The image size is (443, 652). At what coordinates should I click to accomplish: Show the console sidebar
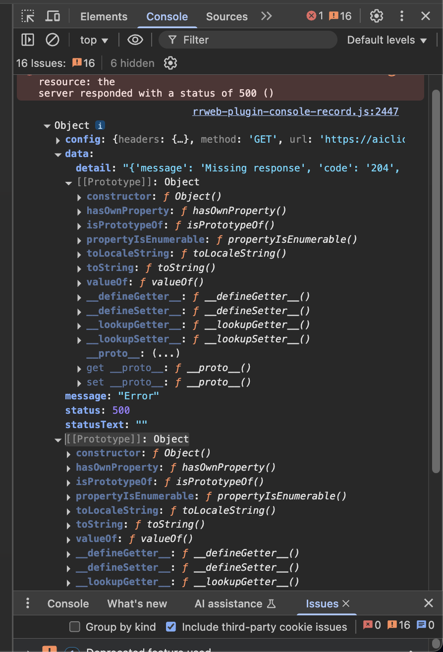tap(28, 40)
